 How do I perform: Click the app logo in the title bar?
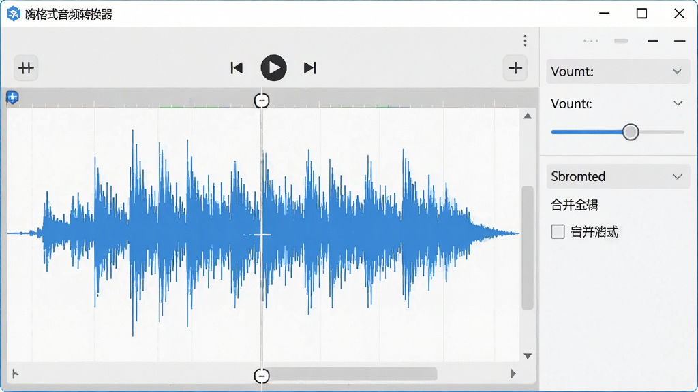coord(14,14)
